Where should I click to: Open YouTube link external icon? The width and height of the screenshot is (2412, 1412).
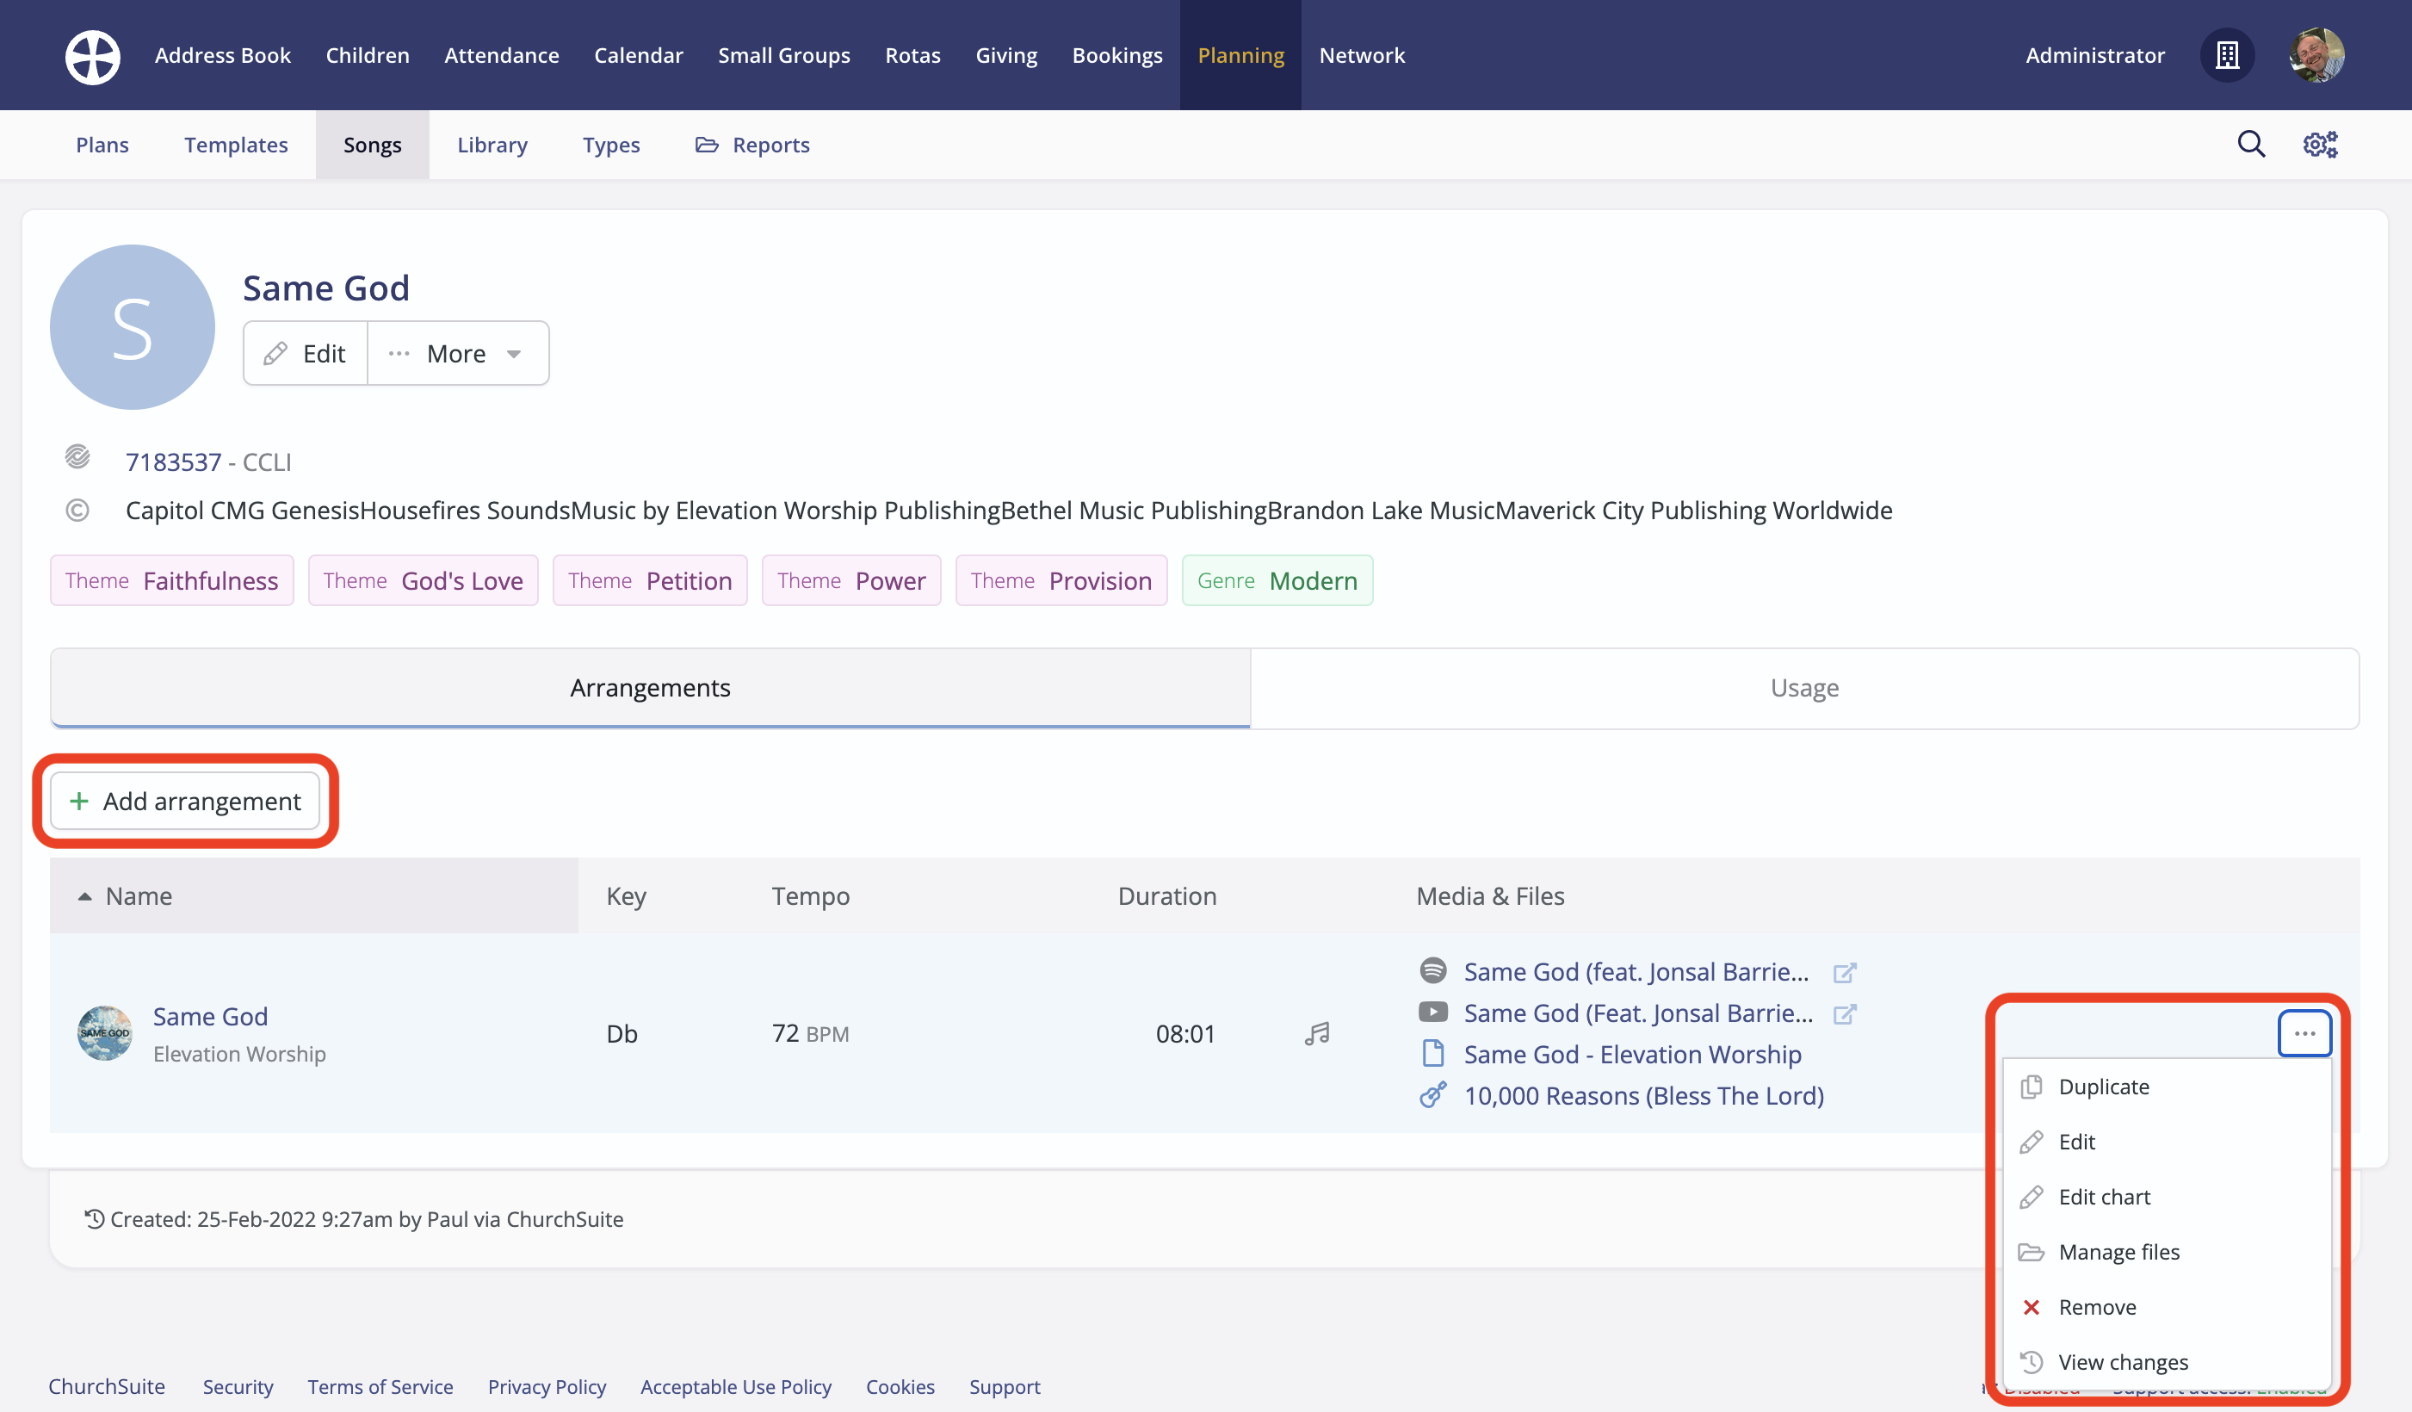pyautogui.click(x=1845, y=1013)
